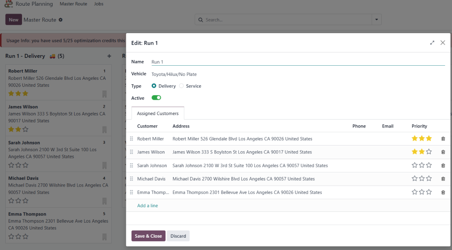Select the Service type radio button

(181, 86)
